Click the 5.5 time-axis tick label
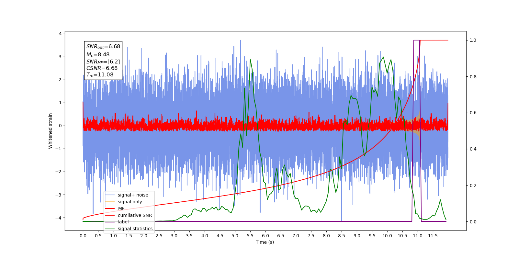Image resolution: width=518 pixels, height=259 pixels. [250, 236]
